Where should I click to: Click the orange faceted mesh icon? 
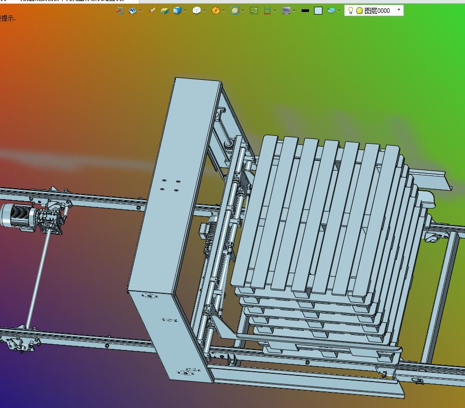216,11
